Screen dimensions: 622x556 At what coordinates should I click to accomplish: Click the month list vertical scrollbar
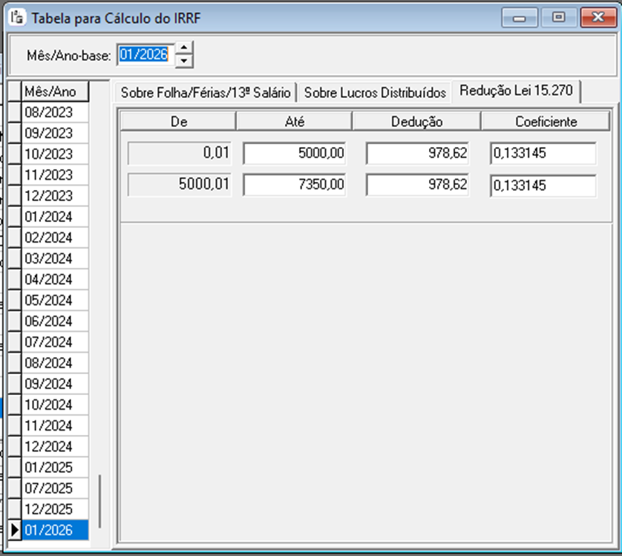[x=99, y=501]
